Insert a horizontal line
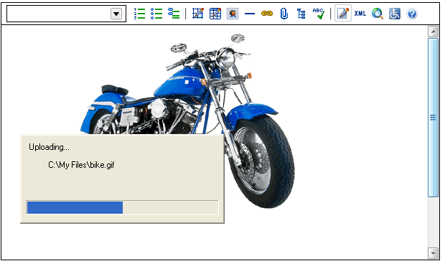Image resolution: width=445 pixels, height=261 pixels. [250, 14]
